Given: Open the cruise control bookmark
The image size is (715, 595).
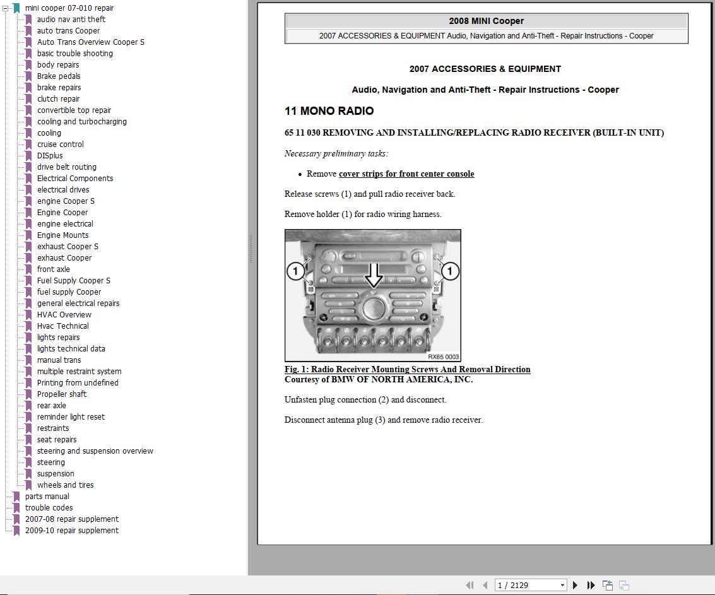Looking at the screenshot, I should [x=61, y=144].
